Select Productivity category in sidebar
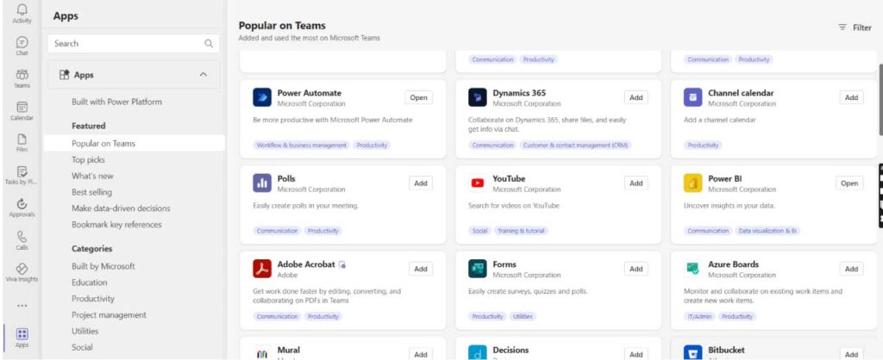 [x=93, y=299]
